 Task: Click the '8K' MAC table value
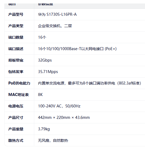(40, 95)
